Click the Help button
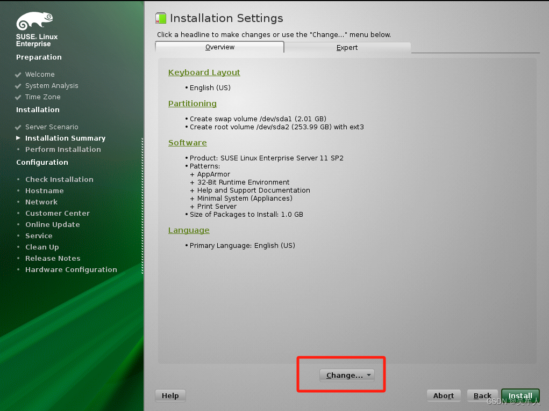549x411 pixels. (170, 395)
